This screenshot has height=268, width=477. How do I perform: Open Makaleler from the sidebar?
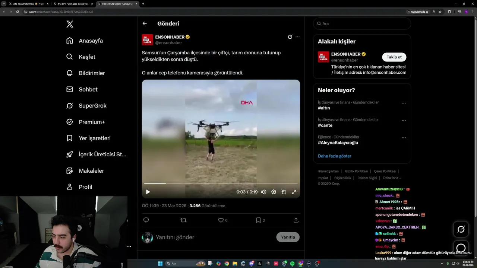(x=85, y=171)
